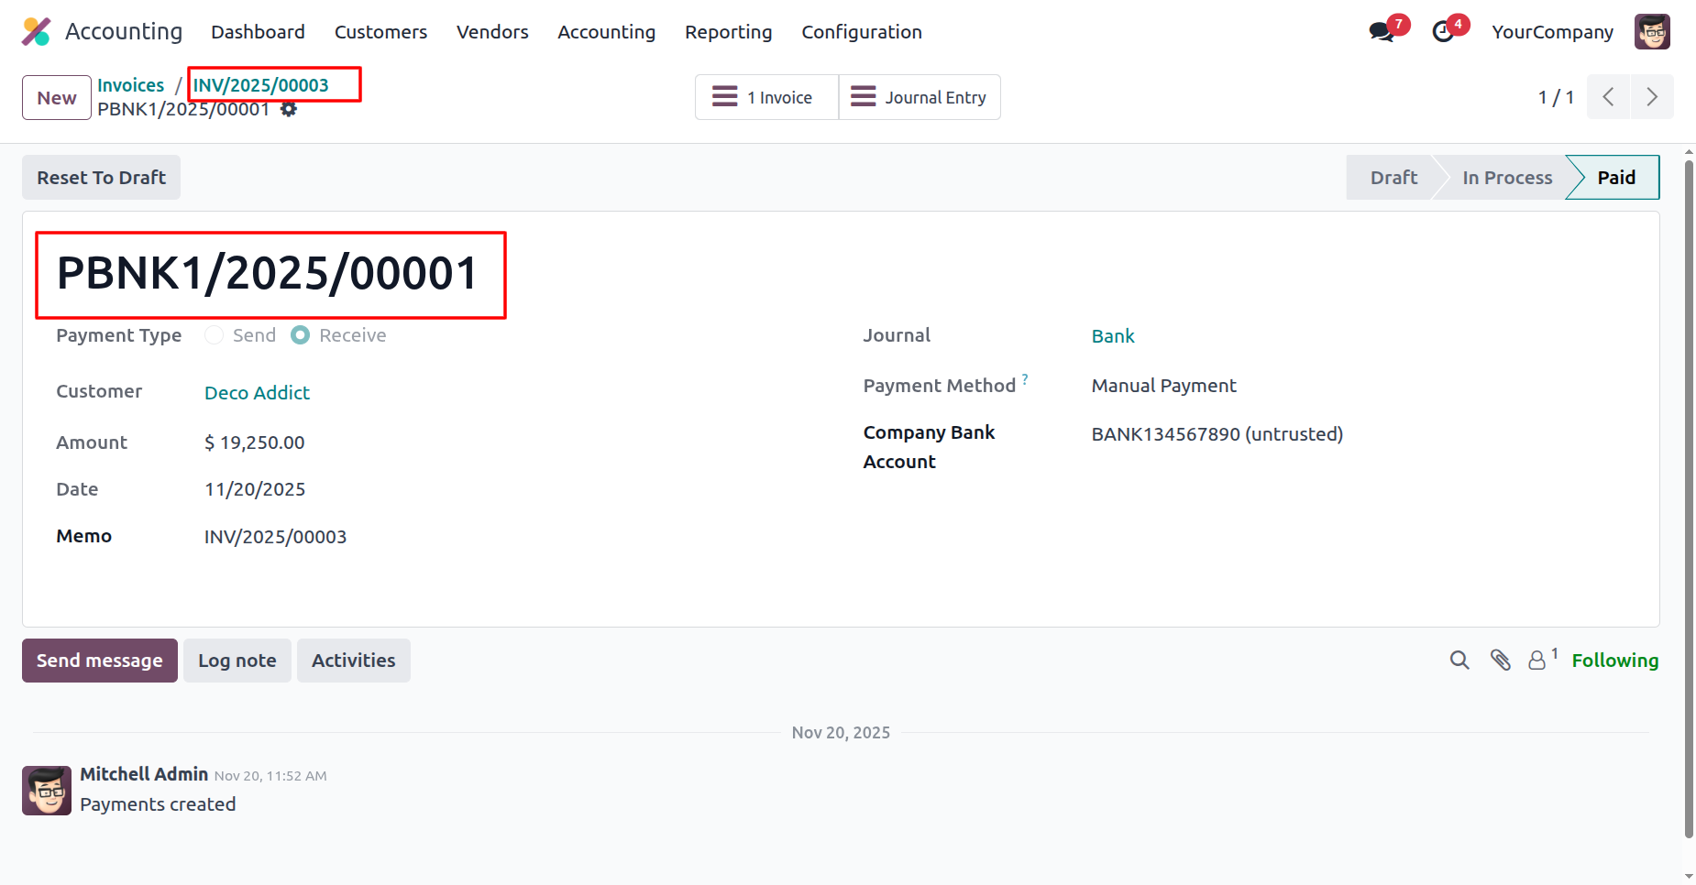Viewport: 1696px width, 885px height.
Task: Expand the Reporting menu
Action: [728, 32]
